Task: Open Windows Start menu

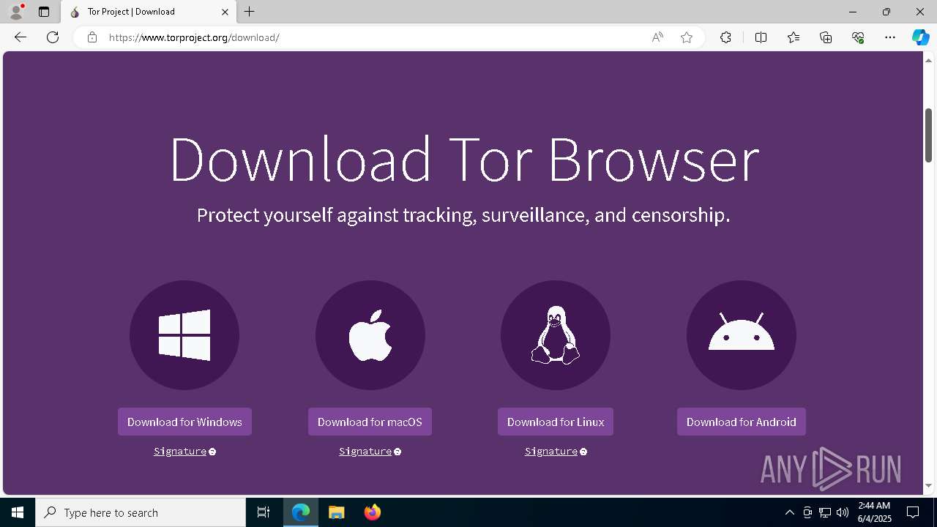Action: tap(18, 512)
